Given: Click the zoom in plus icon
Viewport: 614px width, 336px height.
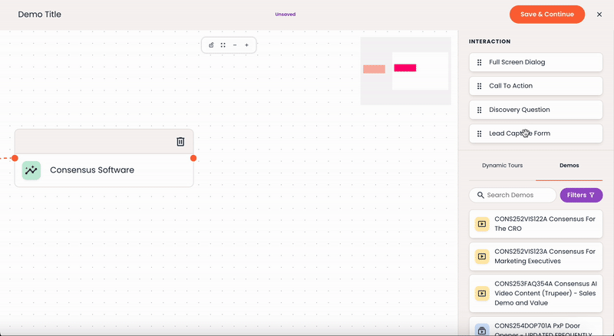Looking at the screenshot, I should click(x=246, y=45).
